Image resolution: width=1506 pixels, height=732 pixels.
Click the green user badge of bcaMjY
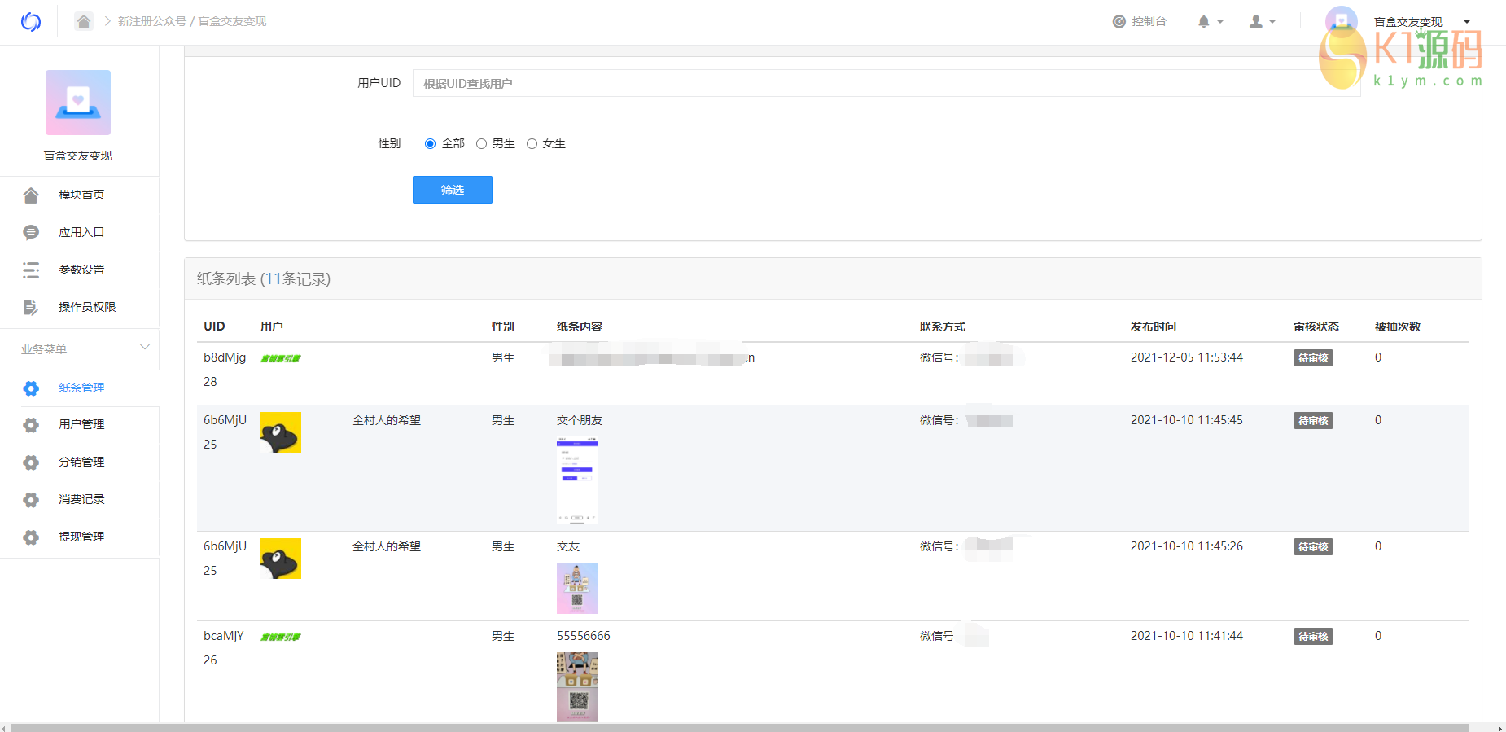pyautogui.click(x=281, y=637)
